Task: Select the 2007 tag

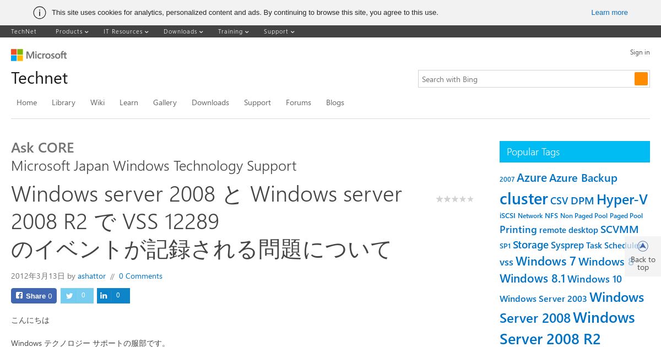Action: point(507,180)
